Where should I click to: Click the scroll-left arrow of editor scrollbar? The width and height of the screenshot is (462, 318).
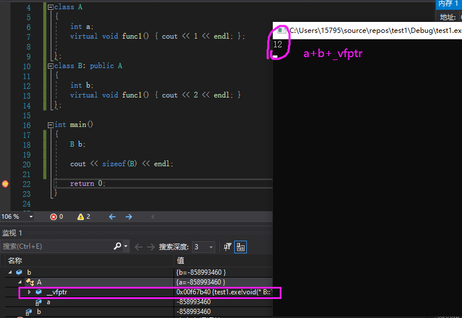click(x=153, y=217)
